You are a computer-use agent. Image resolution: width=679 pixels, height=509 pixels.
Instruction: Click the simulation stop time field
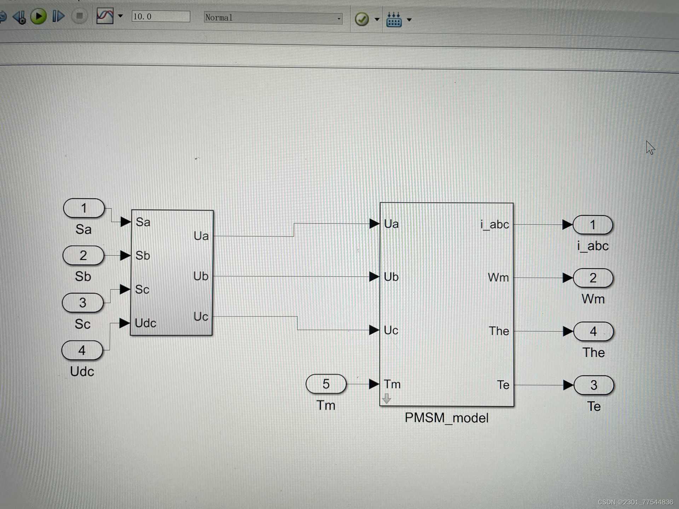[161, 17]
